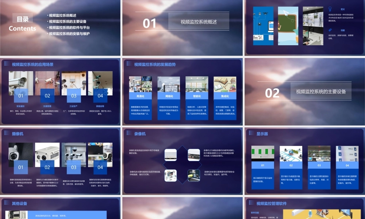
Task: Click the lightbulb icon beside 定义
Action: pyautogui.click(x=330, y=9)
